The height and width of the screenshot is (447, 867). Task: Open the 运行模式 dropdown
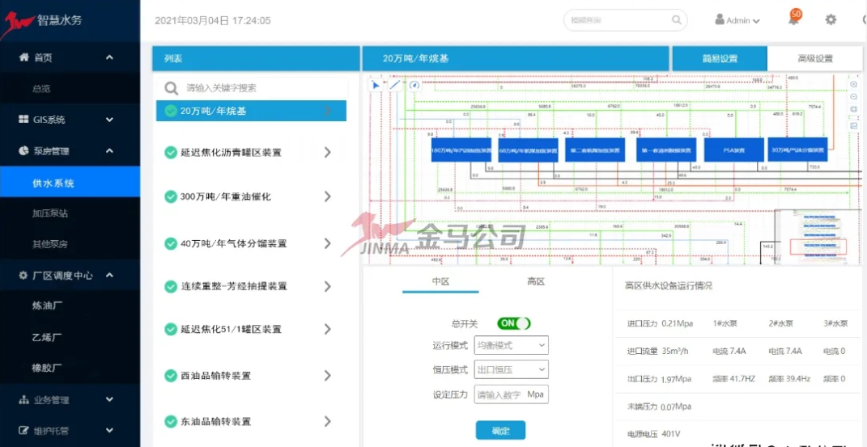point(511,345)
